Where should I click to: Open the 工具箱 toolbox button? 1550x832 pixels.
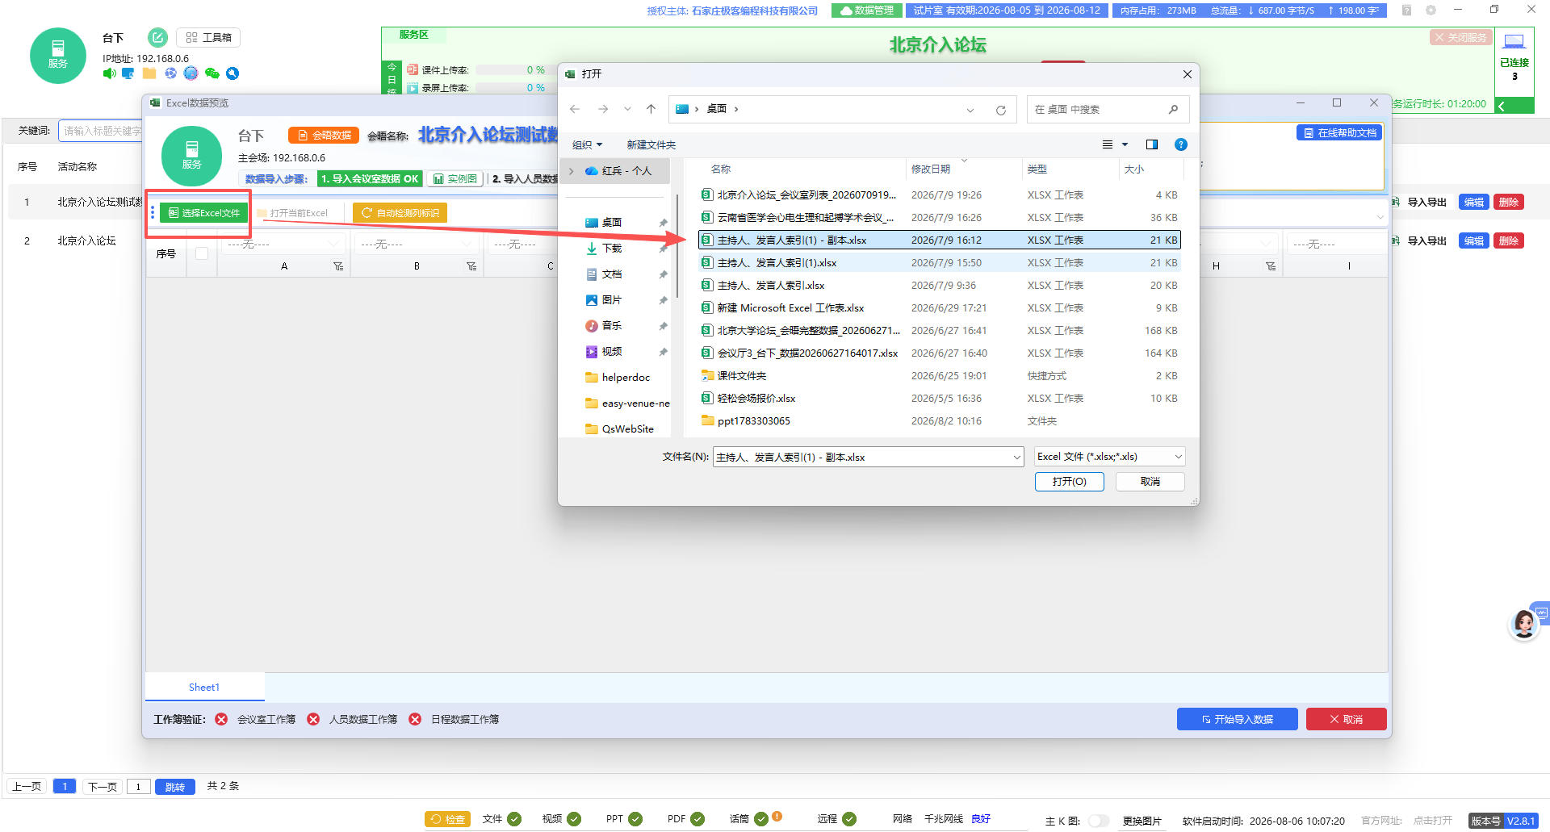pyautogui.click(x=208, y=37)
